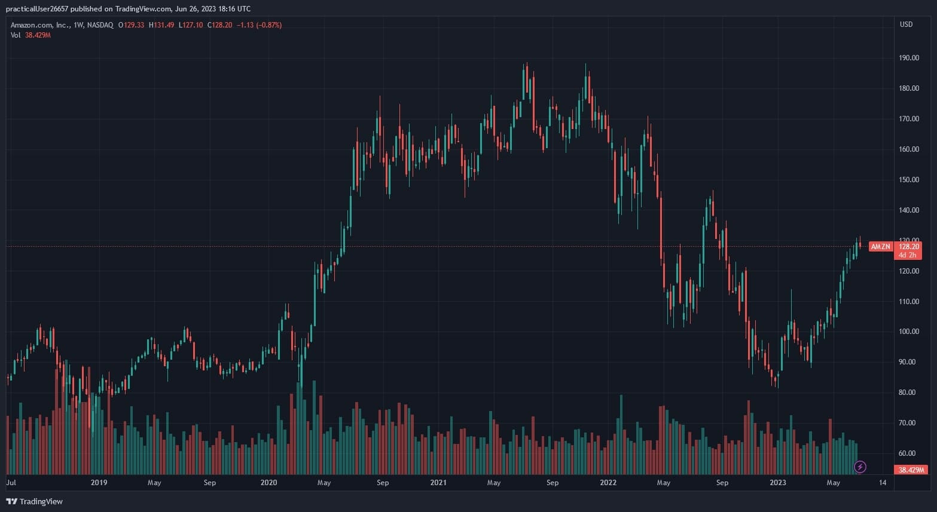Click the 60.00 price axis label

[x=909, y=453]
